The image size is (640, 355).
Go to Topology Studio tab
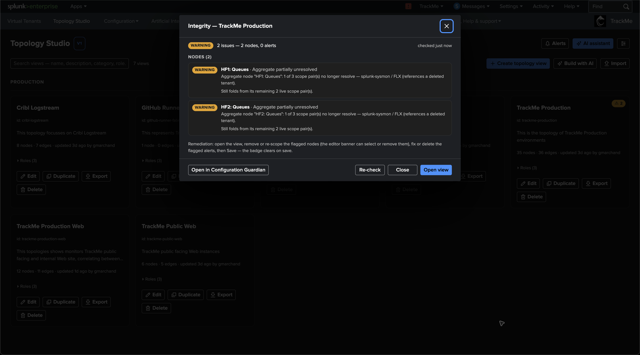(71, 21)
